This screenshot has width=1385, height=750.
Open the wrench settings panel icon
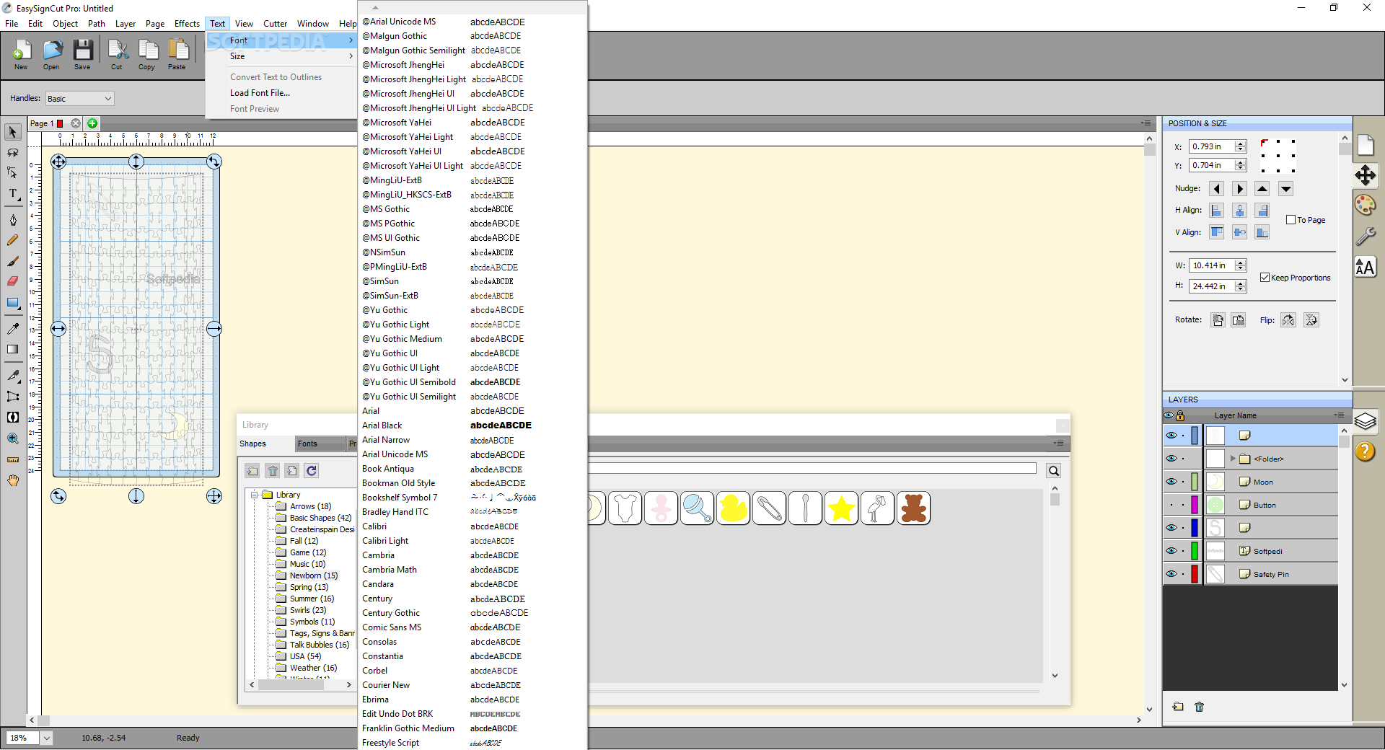click(1365, 236)
